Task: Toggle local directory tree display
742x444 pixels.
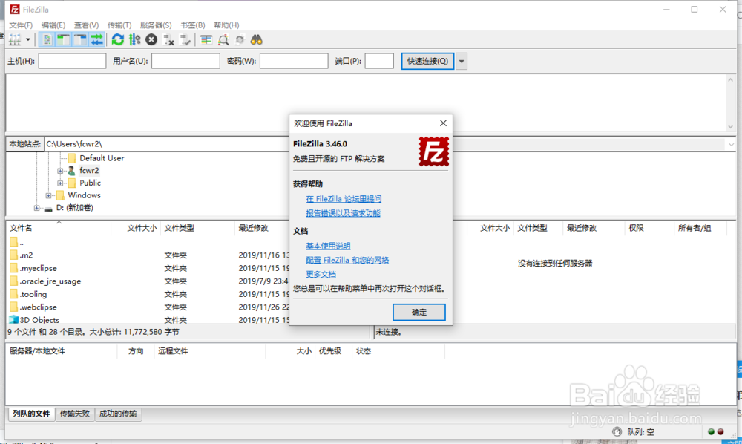Action: [x=63, y=40]
